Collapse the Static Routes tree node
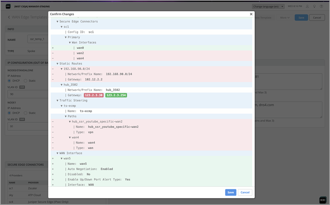This screenshot has width=330, height=205. (57, 64)
